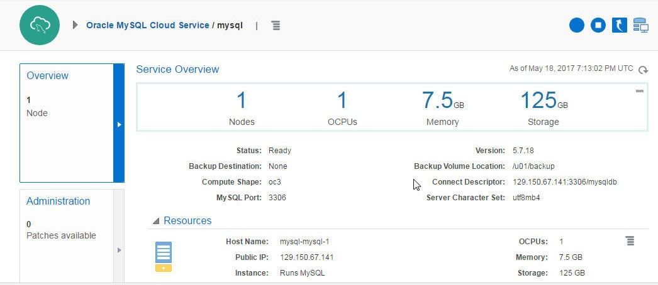Open the mysql-mysql-1 node actions menu
Screen dimensions: 658x285
point(630,240)
